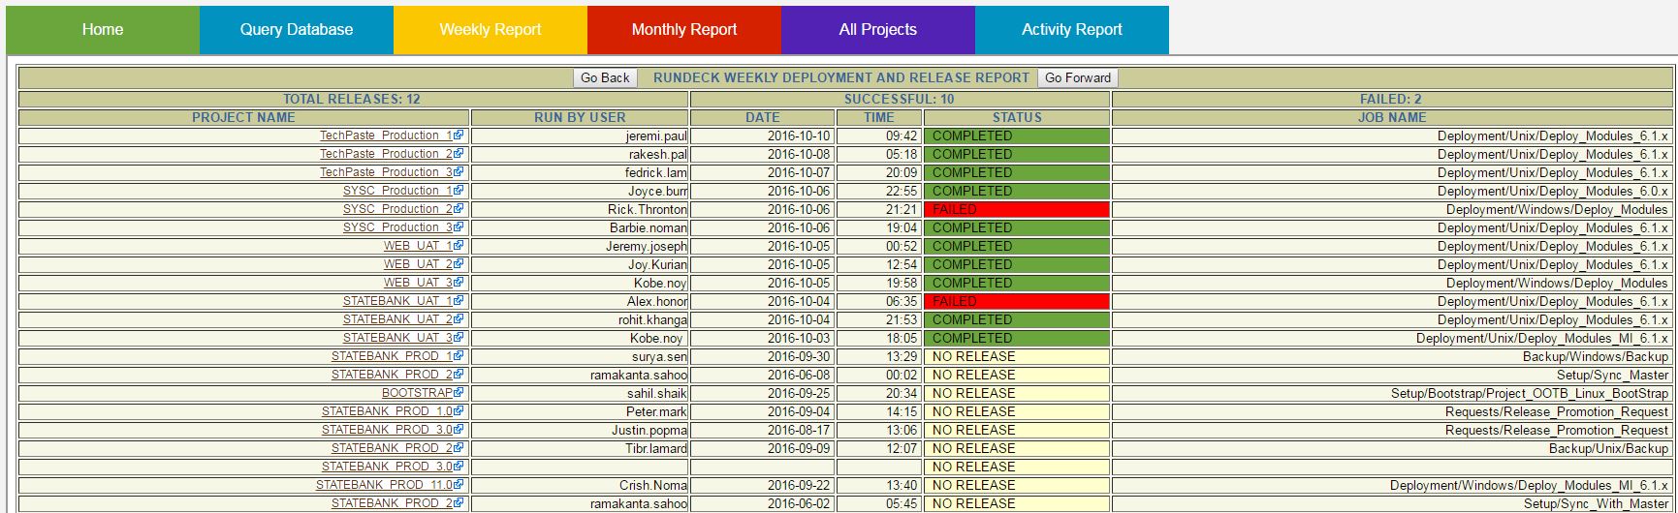Click the DATE column header
1678x513 pixels.
pyautogui.click(x=763, y=117)
